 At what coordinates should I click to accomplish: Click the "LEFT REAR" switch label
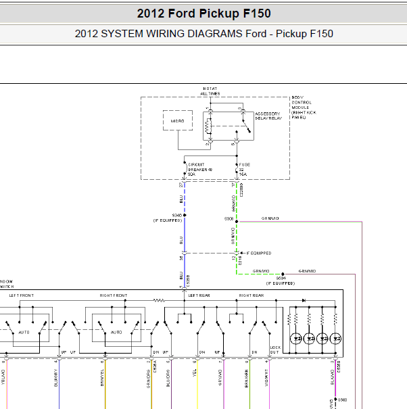click(x=199, y=295)
